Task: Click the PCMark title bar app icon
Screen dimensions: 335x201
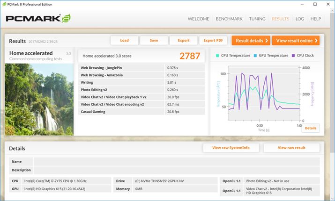Action: click(x=4, y=4)
